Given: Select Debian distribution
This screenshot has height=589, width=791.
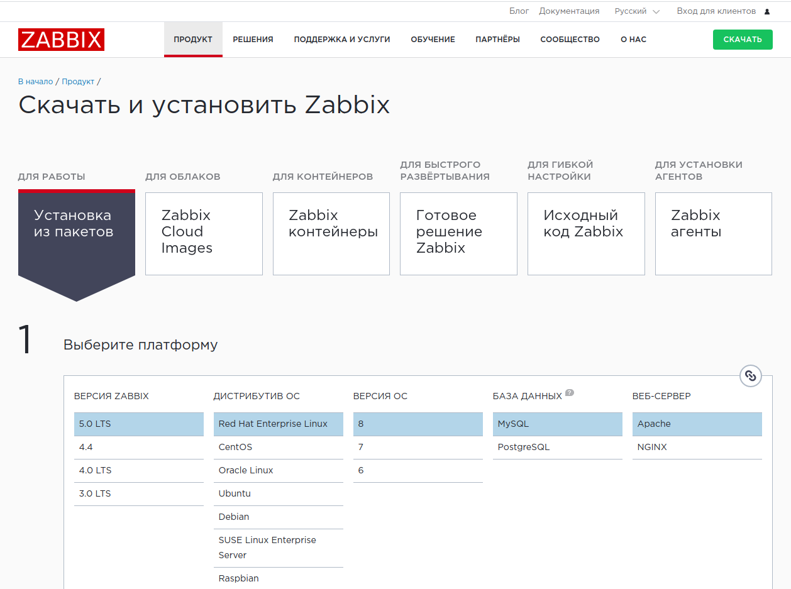Looking at the screenshot, I should (x=279, y=517).
